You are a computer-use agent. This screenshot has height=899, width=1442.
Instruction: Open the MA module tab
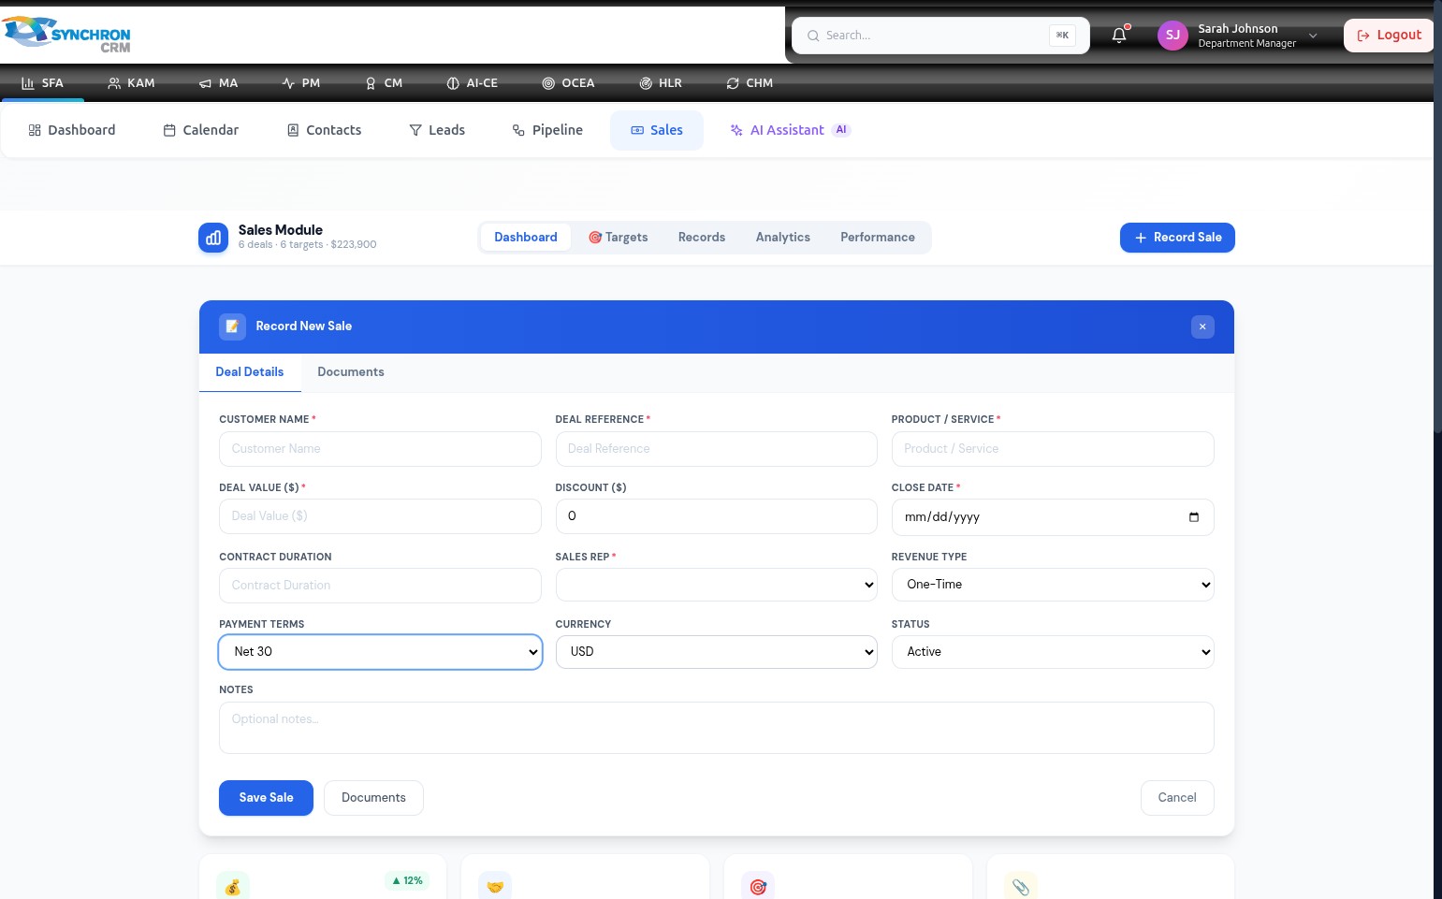click(x=218, y=83)
